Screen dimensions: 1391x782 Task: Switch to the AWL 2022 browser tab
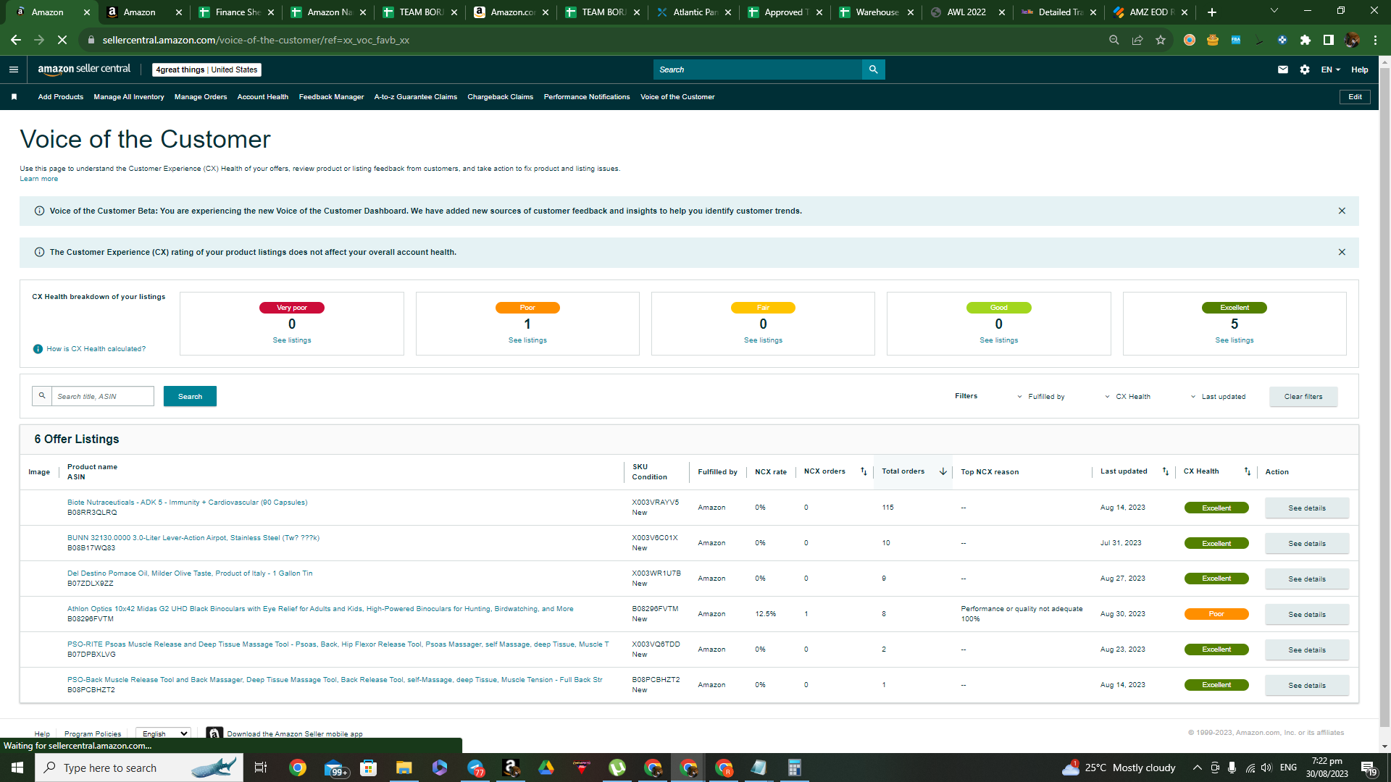967,12
